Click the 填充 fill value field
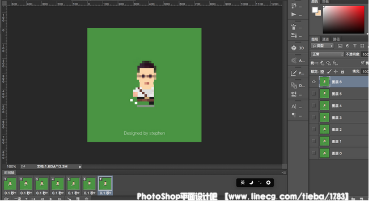 point(365,71)
